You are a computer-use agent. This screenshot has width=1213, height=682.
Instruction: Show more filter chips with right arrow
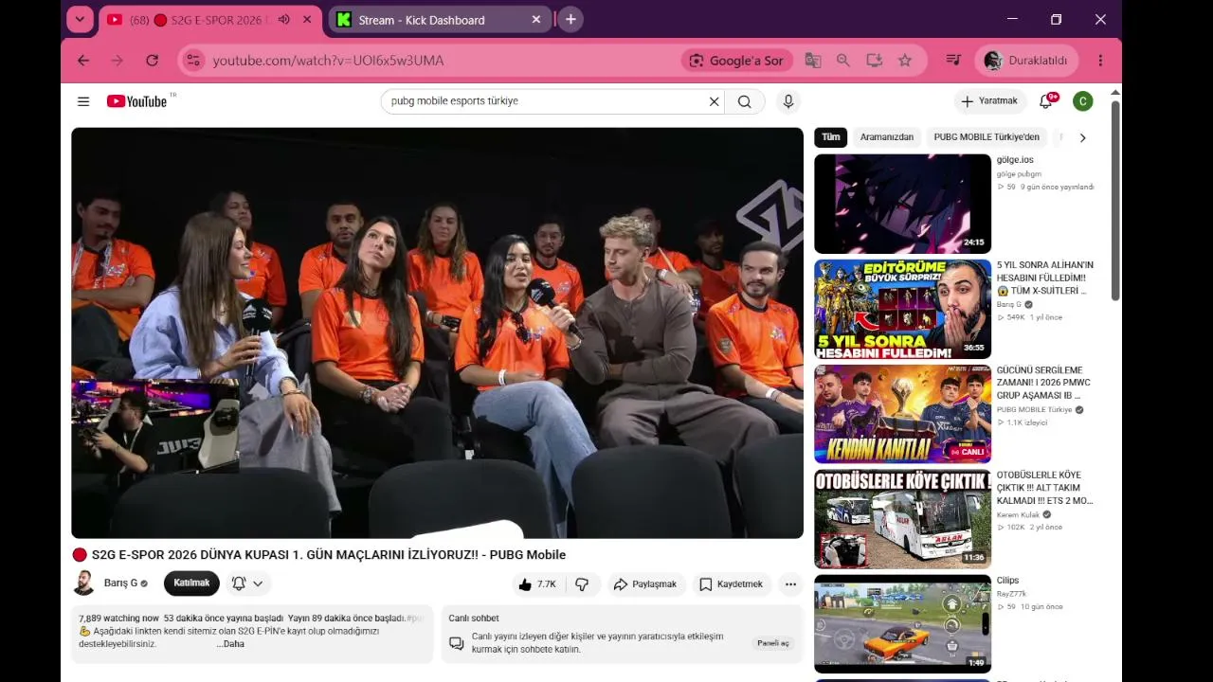tap(1082, 138)
